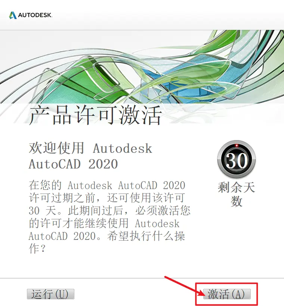Click the horizontal divider above the buttons
Screen dimensions: 284x306
pos(142,278)
